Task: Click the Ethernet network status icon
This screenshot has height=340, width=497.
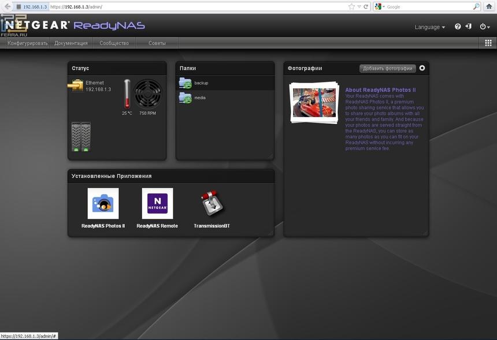Action: click(x=76, y=86)
